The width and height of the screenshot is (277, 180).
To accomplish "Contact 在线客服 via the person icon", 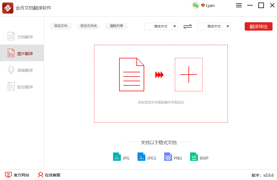I will (41, 175).
